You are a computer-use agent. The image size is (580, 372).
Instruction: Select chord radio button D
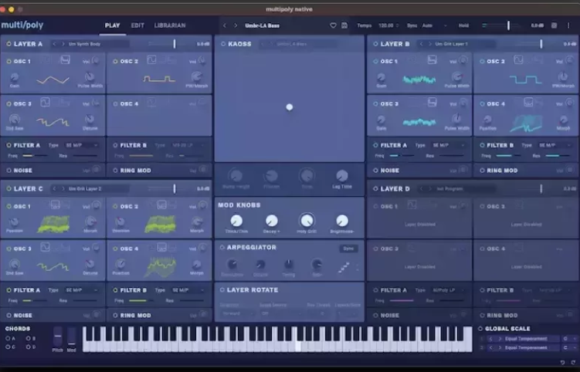(x=28, y=347)
